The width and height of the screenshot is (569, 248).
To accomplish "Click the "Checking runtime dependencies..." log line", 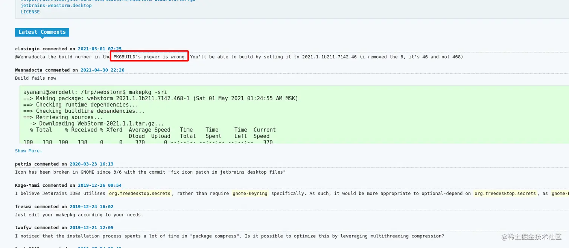I will point(81,105).
